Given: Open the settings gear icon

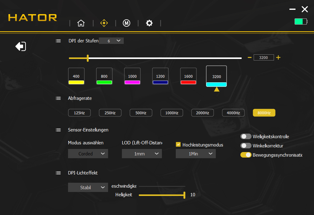Looking at the screenshot, I should tap(149, 23).
